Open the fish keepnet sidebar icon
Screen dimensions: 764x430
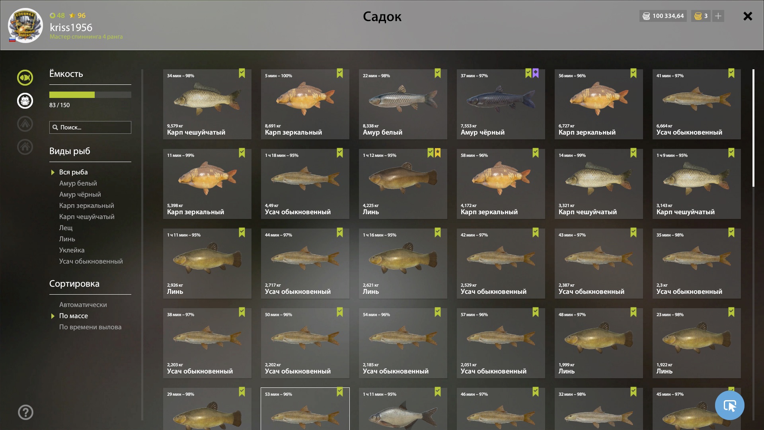tap(25, 78)
